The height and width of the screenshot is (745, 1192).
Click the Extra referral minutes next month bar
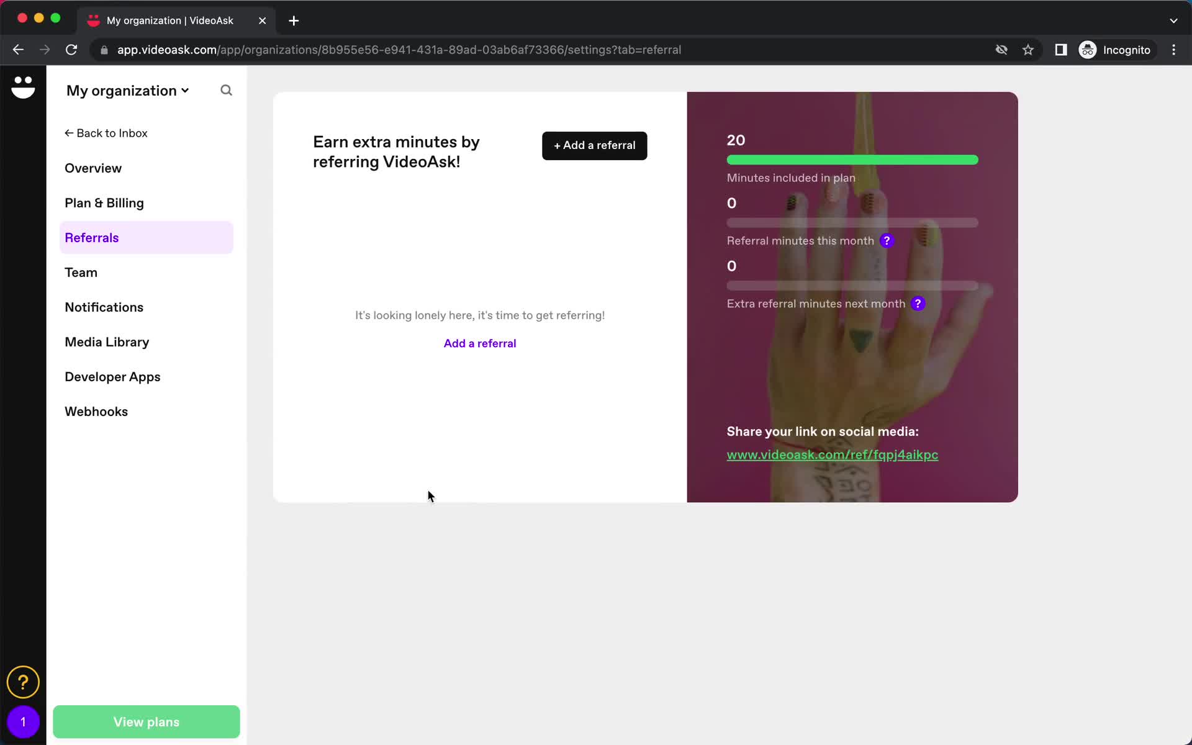[852, 286]
